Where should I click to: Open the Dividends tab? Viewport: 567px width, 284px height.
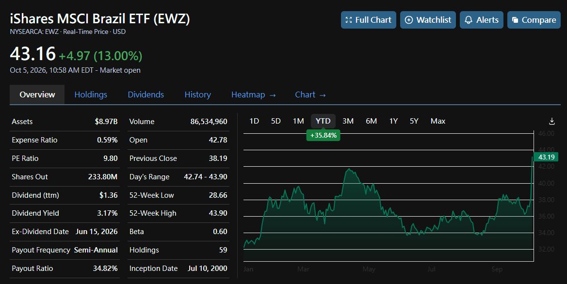click(x=146, y=95)
